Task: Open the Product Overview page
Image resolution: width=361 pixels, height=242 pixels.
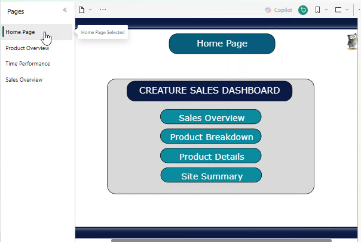Action: point(27,48)
